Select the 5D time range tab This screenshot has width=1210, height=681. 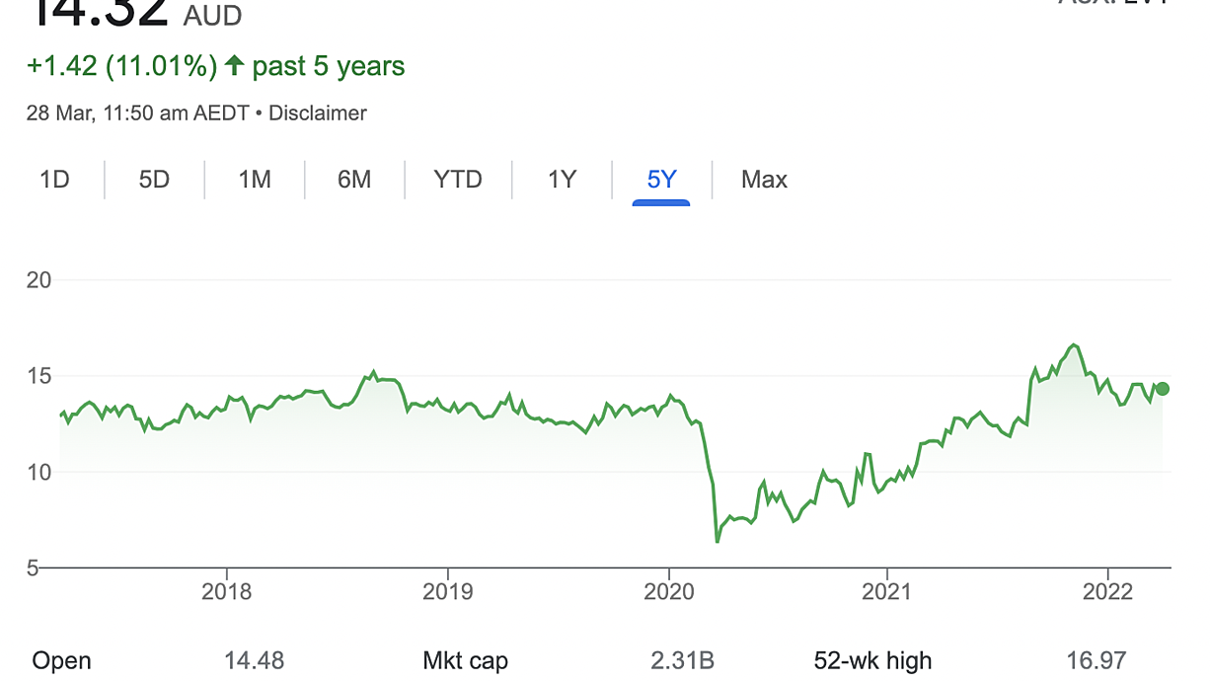click(154, 180)
